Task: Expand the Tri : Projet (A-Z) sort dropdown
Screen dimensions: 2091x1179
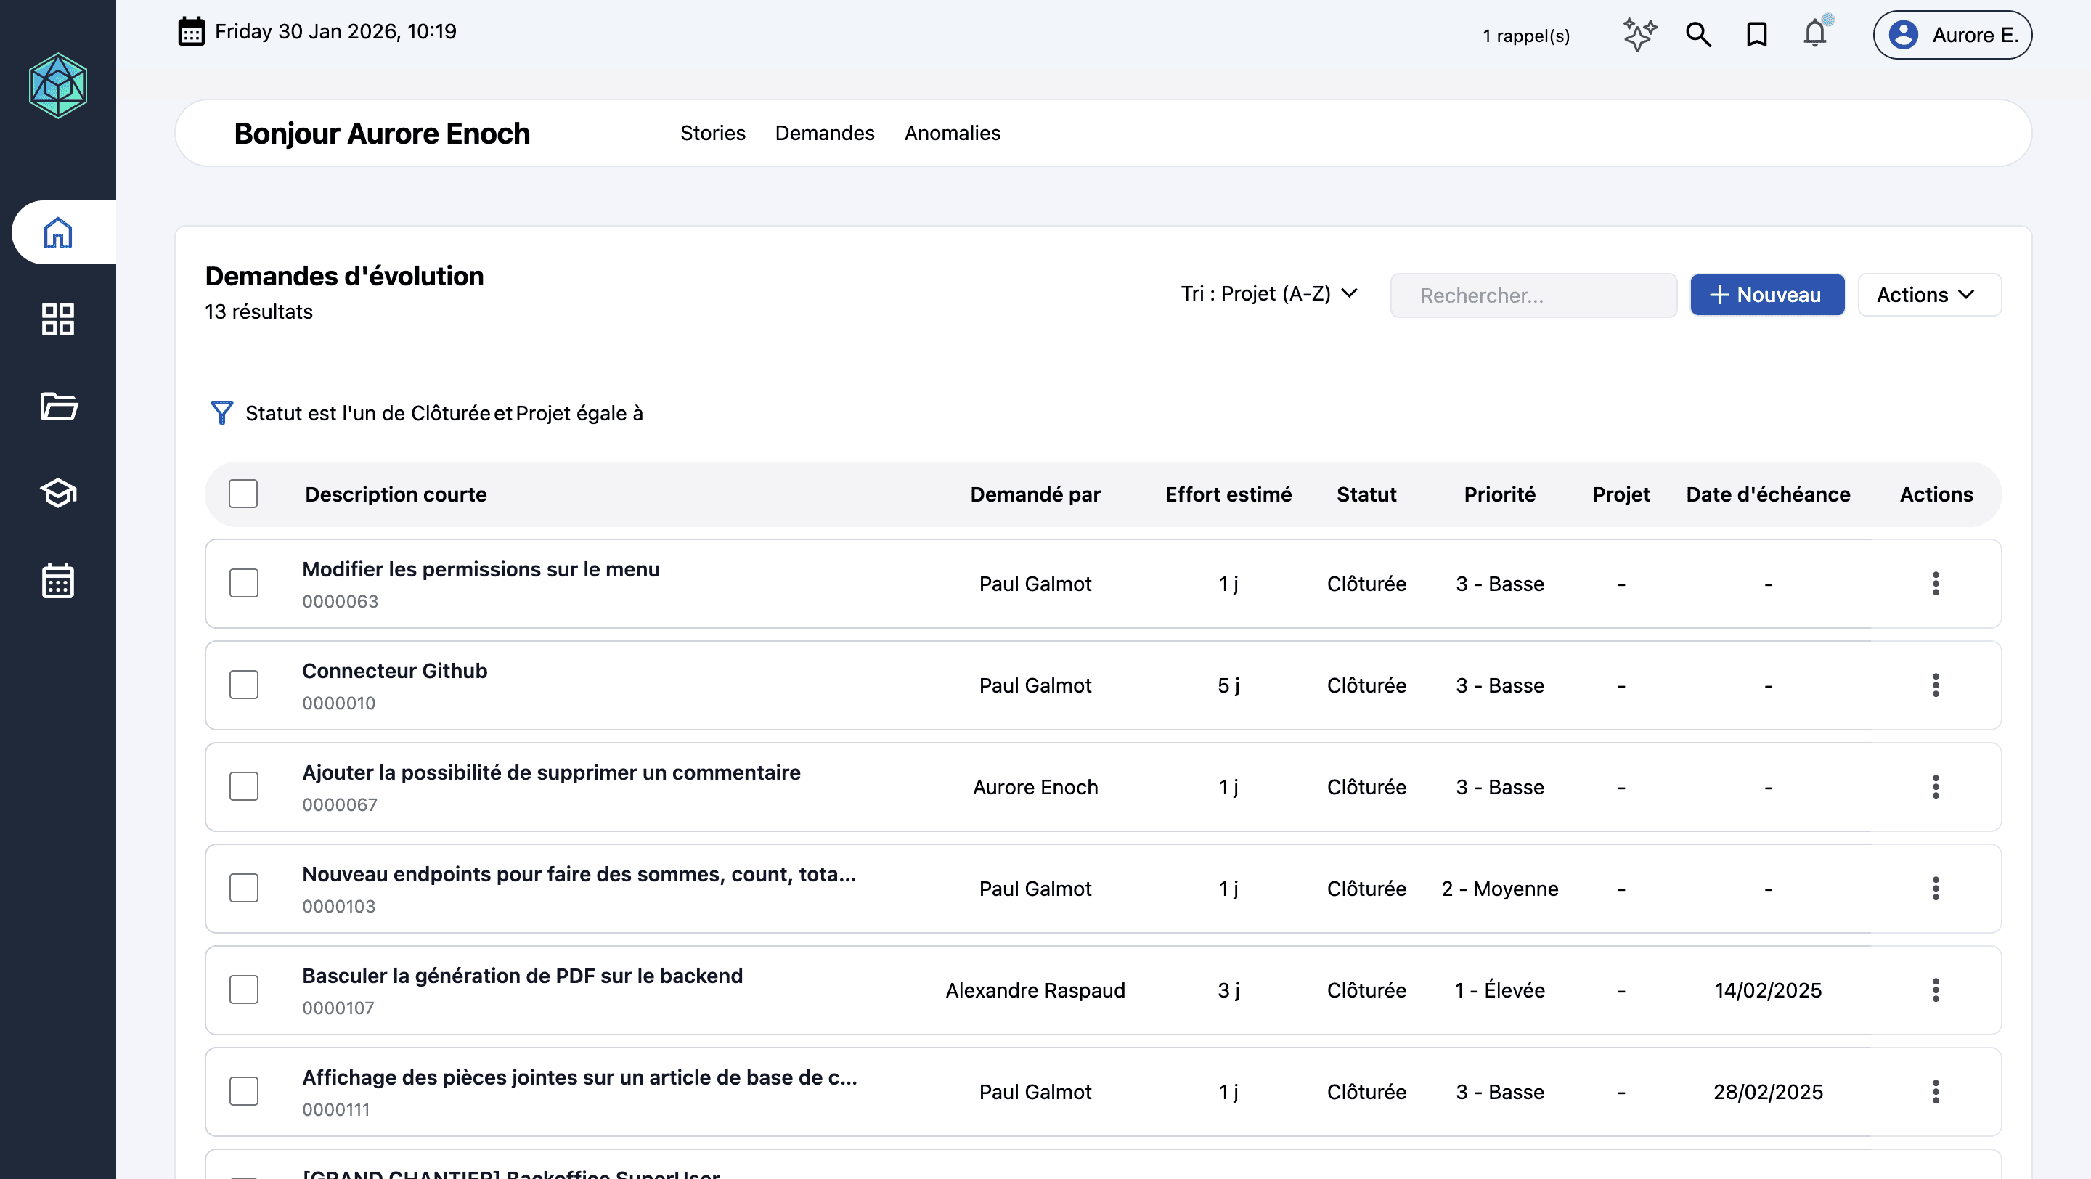Action: 1268,294
